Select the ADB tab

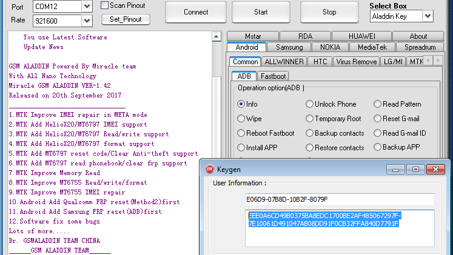(244, 76)
